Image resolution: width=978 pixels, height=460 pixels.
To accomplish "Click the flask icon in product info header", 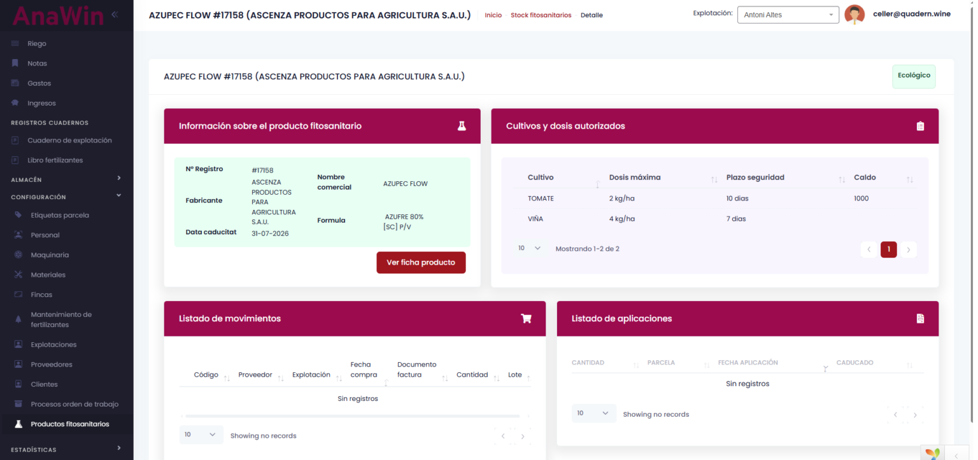I will (x=462, y=126).
